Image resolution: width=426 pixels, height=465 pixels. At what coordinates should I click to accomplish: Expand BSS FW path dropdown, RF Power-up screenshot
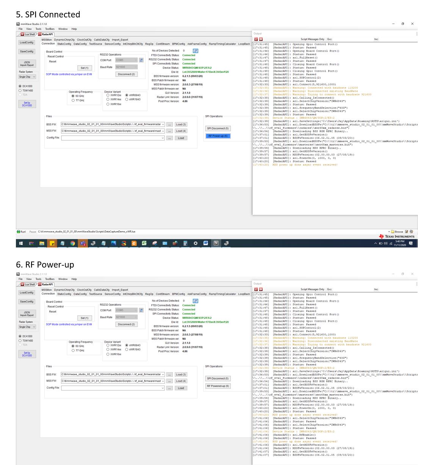(x=163, y=374)
